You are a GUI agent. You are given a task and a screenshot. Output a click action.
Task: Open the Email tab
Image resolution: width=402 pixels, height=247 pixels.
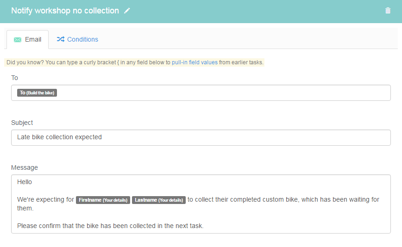tap(27, 39)
